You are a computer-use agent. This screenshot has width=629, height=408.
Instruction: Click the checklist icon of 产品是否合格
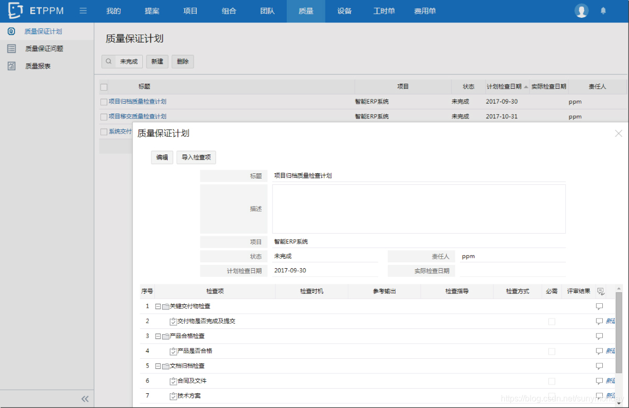click(x=173, y=351)
